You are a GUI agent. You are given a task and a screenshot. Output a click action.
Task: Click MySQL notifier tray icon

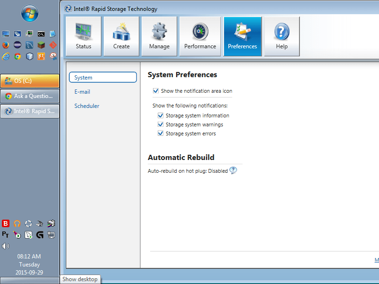(28, 235)
